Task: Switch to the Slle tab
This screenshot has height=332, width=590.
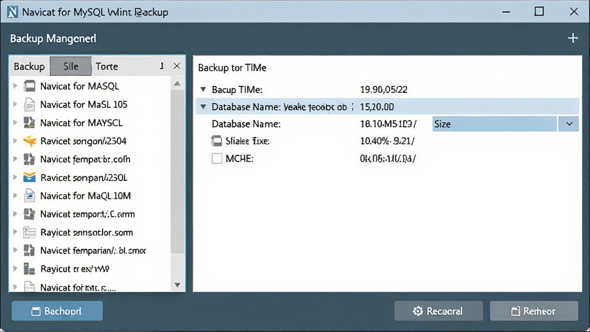Action: [71, 66]
